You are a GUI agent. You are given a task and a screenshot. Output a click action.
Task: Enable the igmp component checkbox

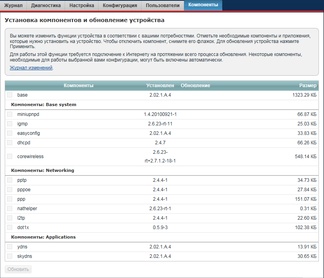pos(9,124)
